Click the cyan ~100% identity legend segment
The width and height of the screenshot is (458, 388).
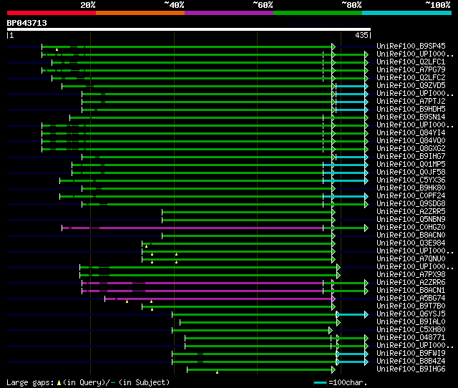(407, 13)
